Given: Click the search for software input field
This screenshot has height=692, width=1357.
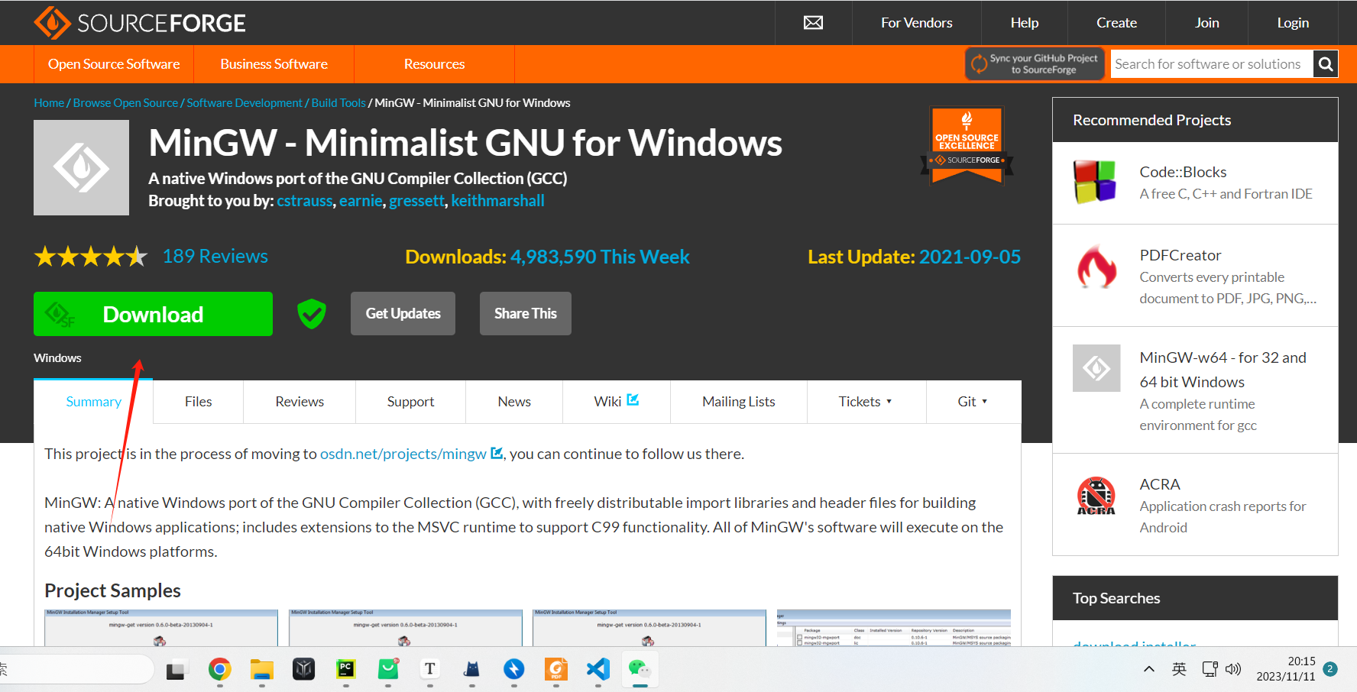Looking at the screenshot, I should coord(1212,64).
